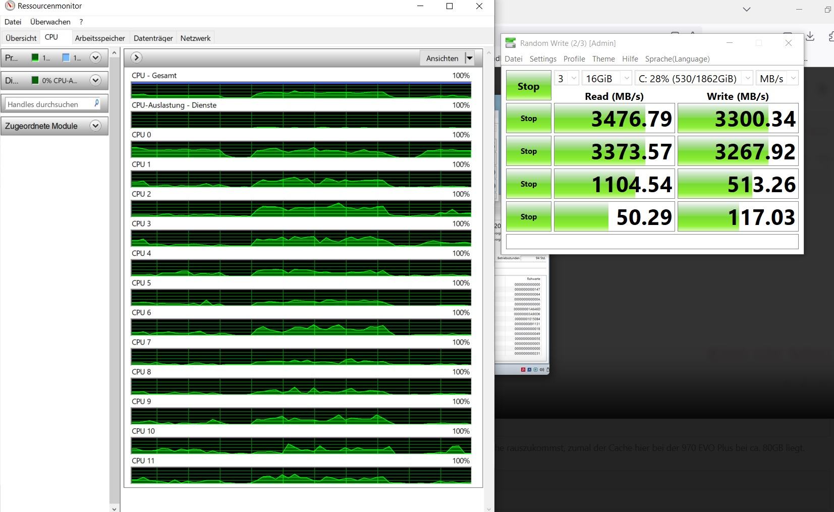Screen dimensions: 834x512
Task: Click the CPU - Gesamt usage graph
Action: 301,90
